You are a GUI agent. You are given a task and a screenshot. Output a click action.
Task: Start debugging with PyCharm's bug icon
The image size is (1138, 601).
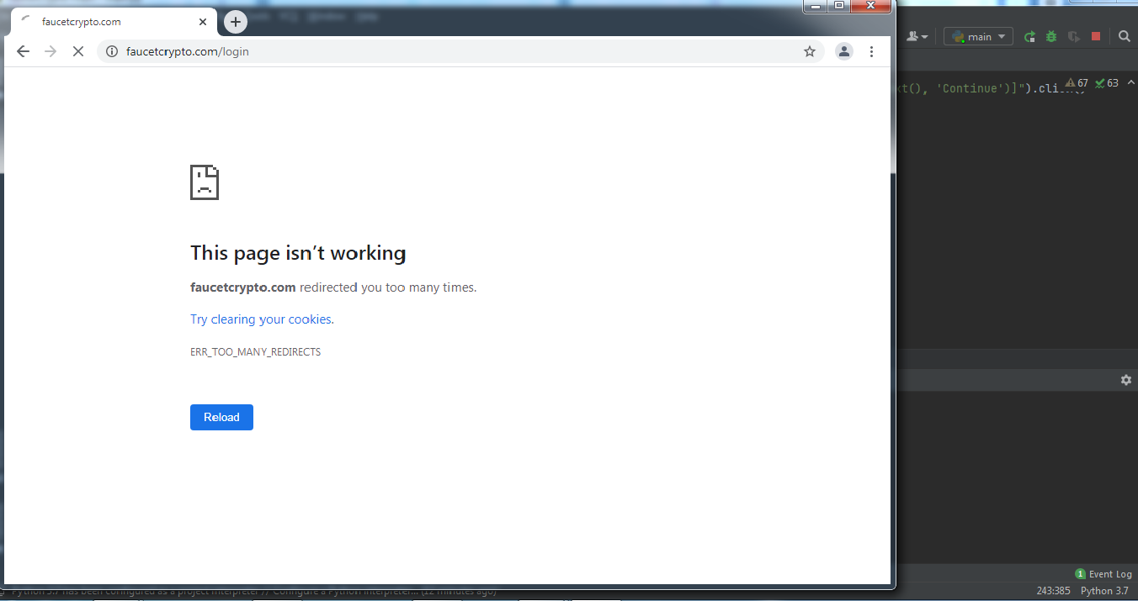click(1051, 36)
